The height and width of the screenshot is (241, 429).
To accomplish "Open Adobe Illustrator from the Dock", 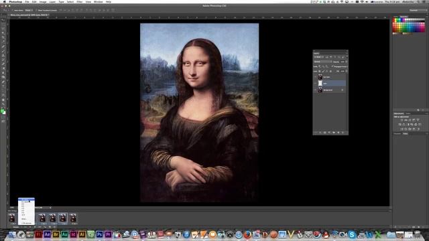I will point(82,234).
